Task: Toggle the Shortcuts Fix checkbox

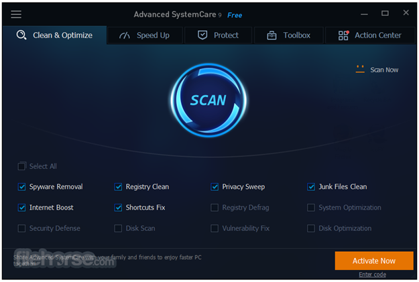Action: coord(118,208)
